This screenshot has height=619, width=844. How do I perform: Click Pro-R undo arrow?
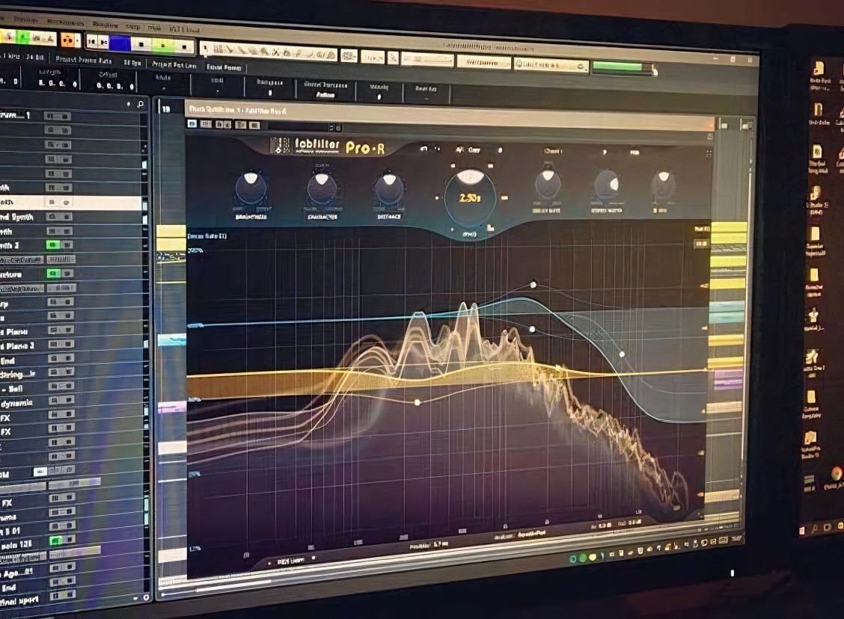423,149
